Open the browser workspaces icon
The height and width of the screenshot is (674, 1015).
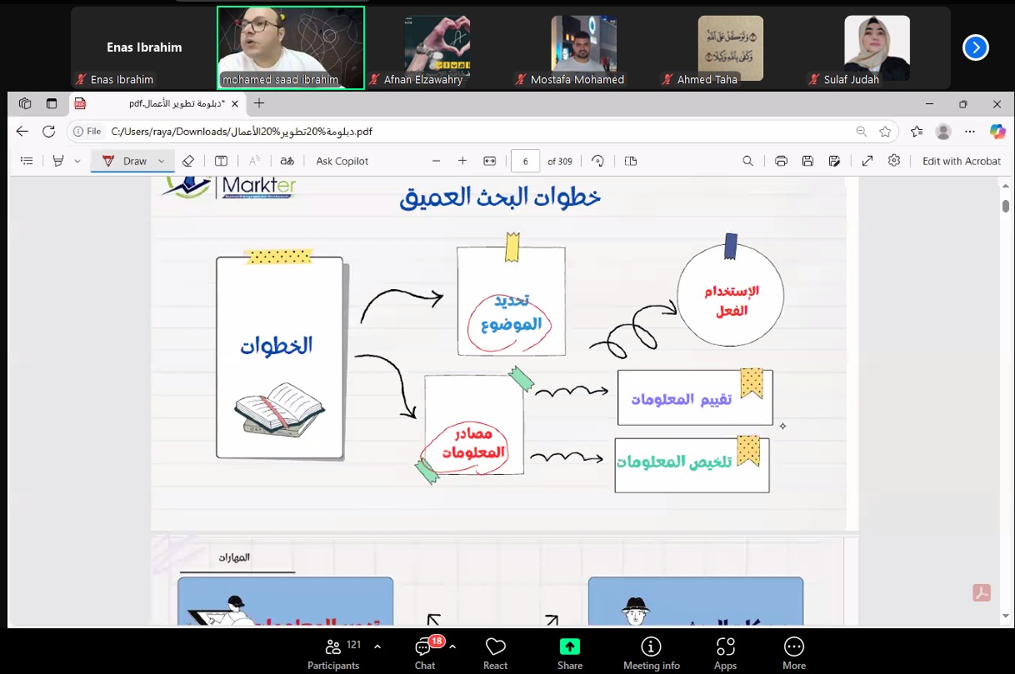tap(25, 104)
